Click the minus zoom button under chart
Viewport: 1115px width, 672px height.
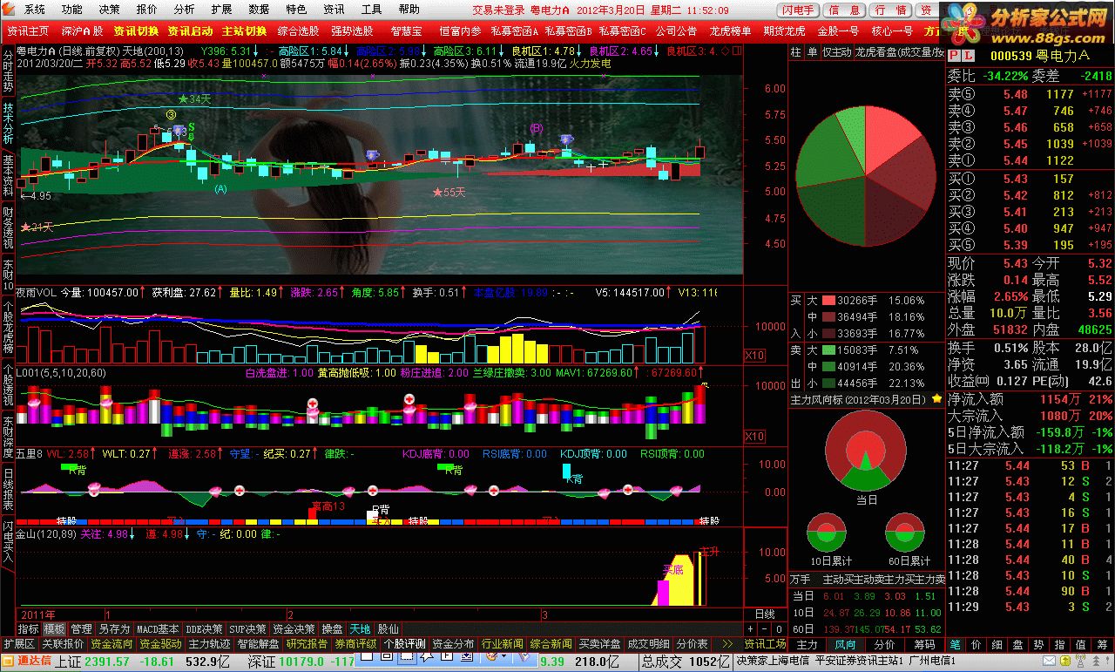765,628
